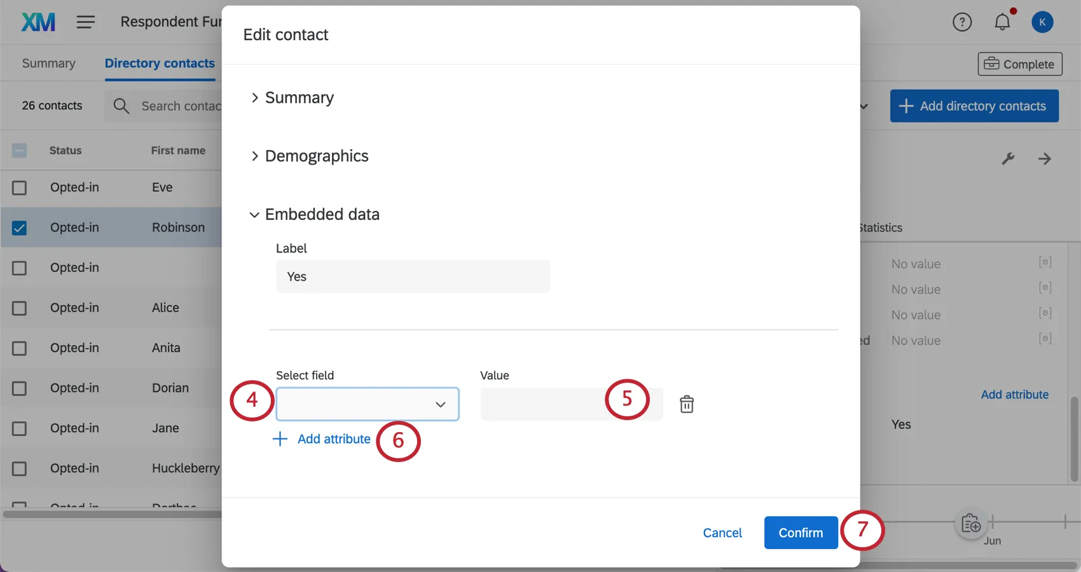
Task: Toggle the select-all contacts checkbox
Action: (20, 151)
